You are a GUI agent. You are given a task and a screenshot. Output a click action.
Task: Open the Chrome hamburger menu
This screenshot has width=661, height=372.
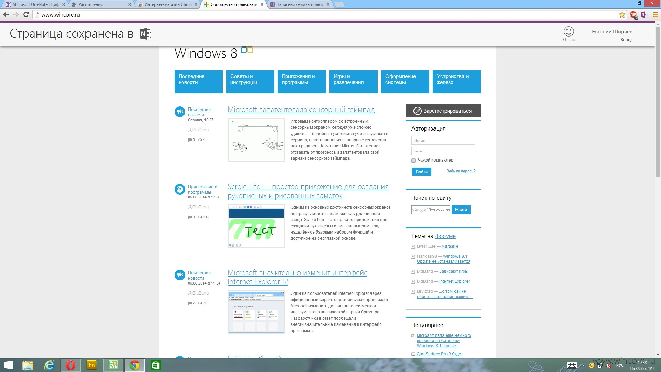click(x=655, y=14)
